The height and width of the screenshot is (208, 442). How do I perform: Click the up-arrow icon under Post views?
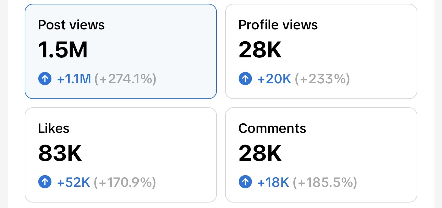point(45,79)
